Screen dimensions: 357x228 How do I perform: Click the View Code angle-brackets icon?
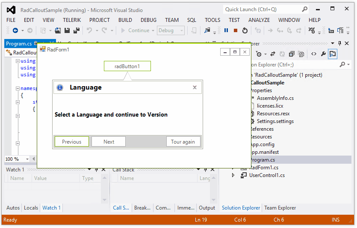pos(314,54)
